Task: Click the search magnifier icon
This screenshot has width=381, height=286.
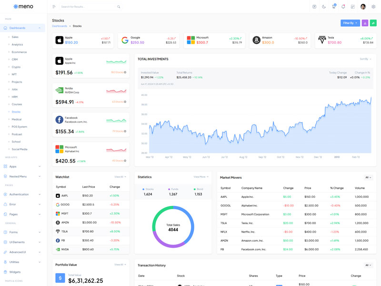Action: (x=119, y=7)
